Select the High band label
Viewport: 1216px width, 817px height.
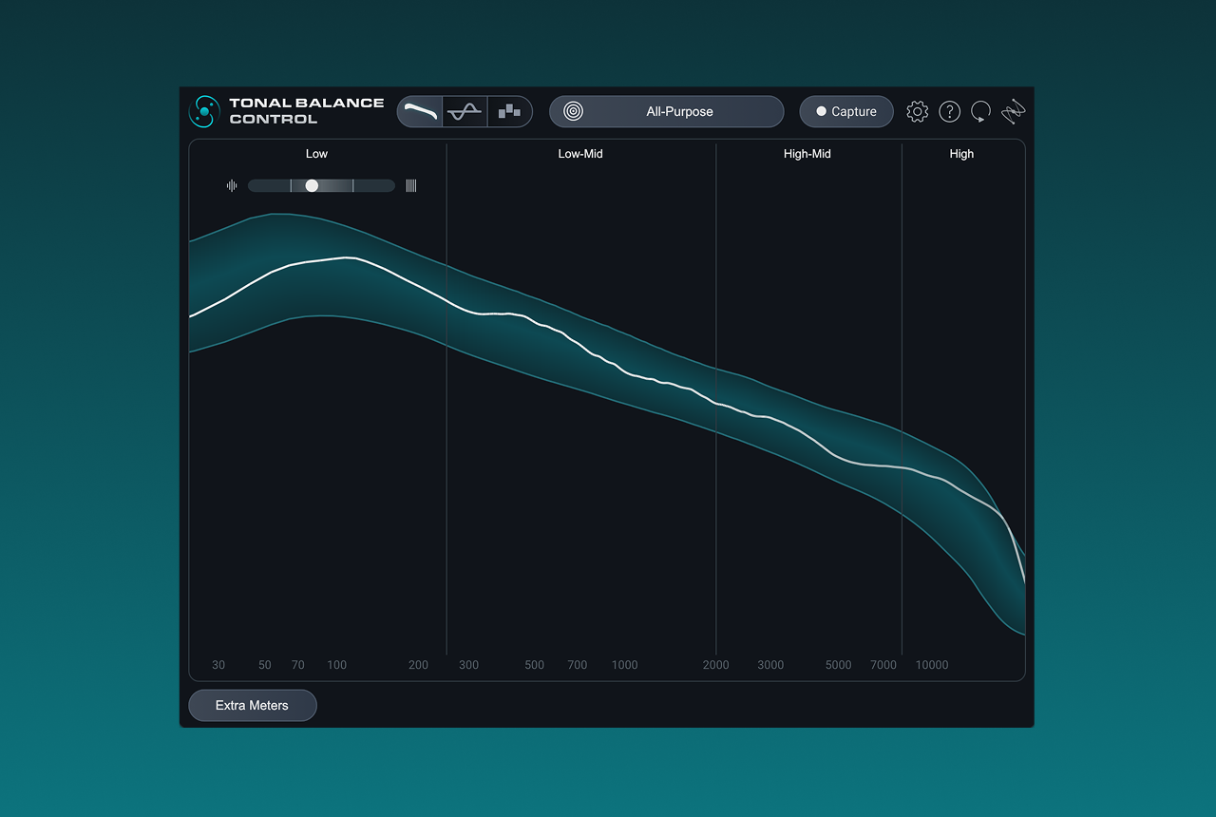[x=961, y=154]
